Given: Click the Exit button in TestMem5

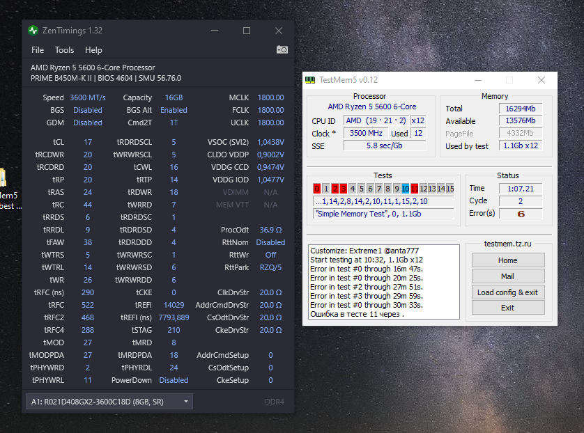Looking at the screenshot, I should click(507, 308).
